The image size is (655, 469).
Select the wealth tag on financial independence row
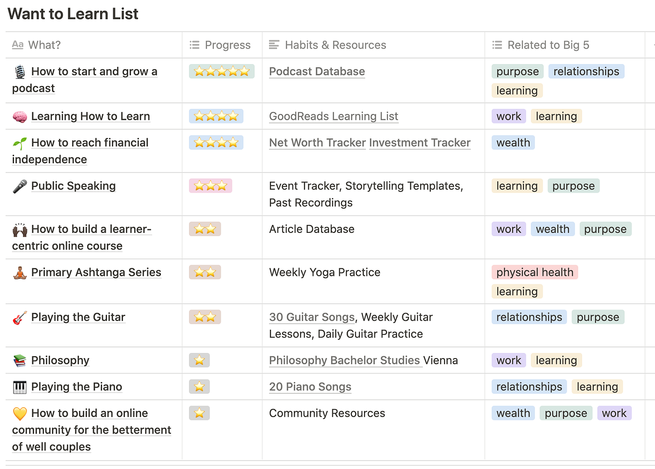pos(513,142)
